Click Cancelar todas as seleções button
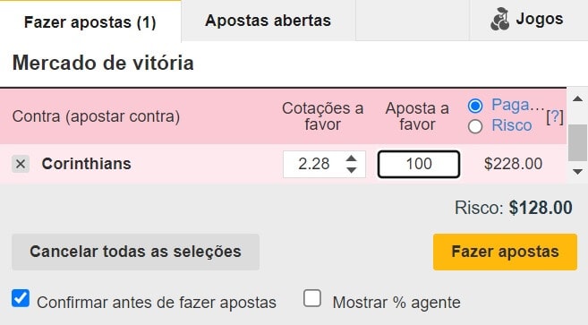The width and height of the screenshot is (588, 325). point(135,252)
